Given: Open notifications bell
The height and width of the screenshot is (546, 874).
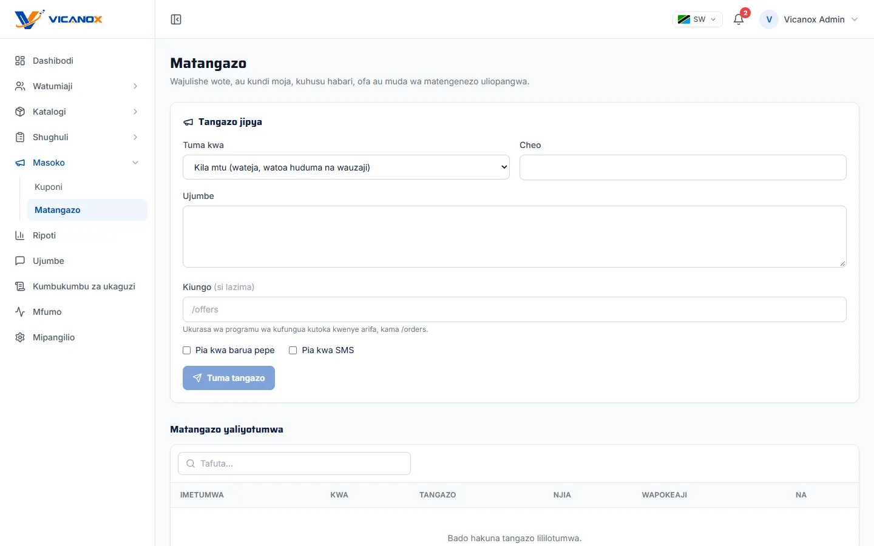Looking at the screenshot, I should click(739, 19).
